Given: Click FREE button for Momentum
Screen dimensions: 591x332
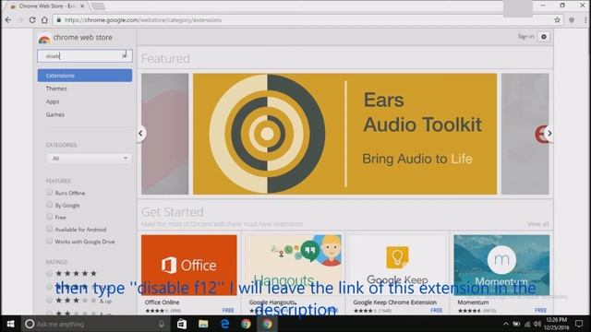Looking at the screenshot, I should point(540,310).
